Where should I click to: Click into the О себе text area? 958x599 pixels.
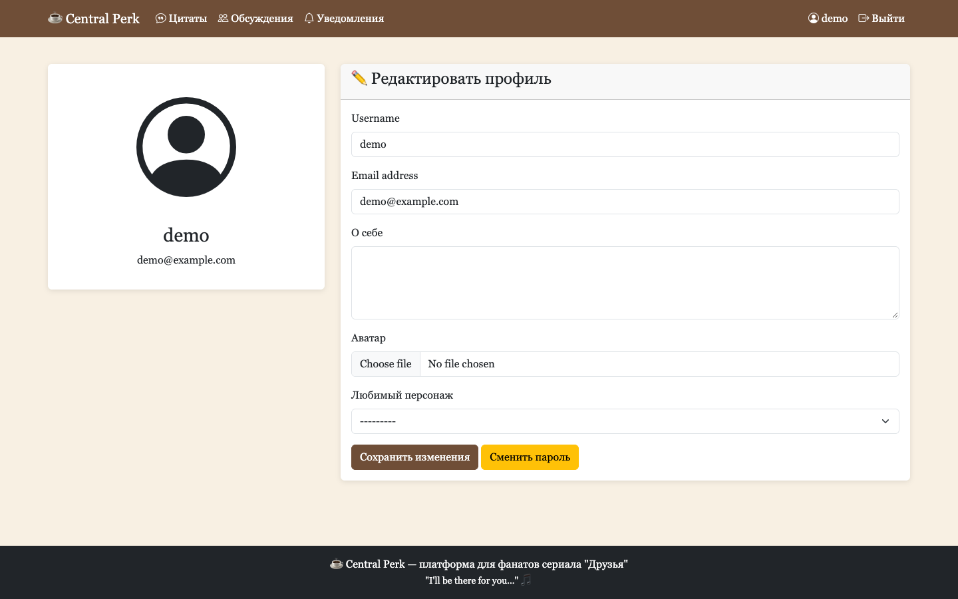[625, 283]
